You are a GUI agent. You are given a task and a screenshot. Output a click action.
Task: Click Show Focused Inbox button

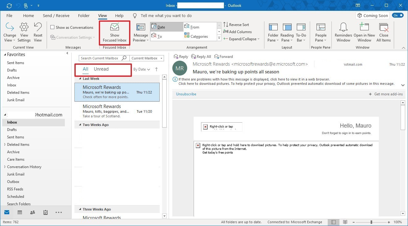click(x=115, y=33)
